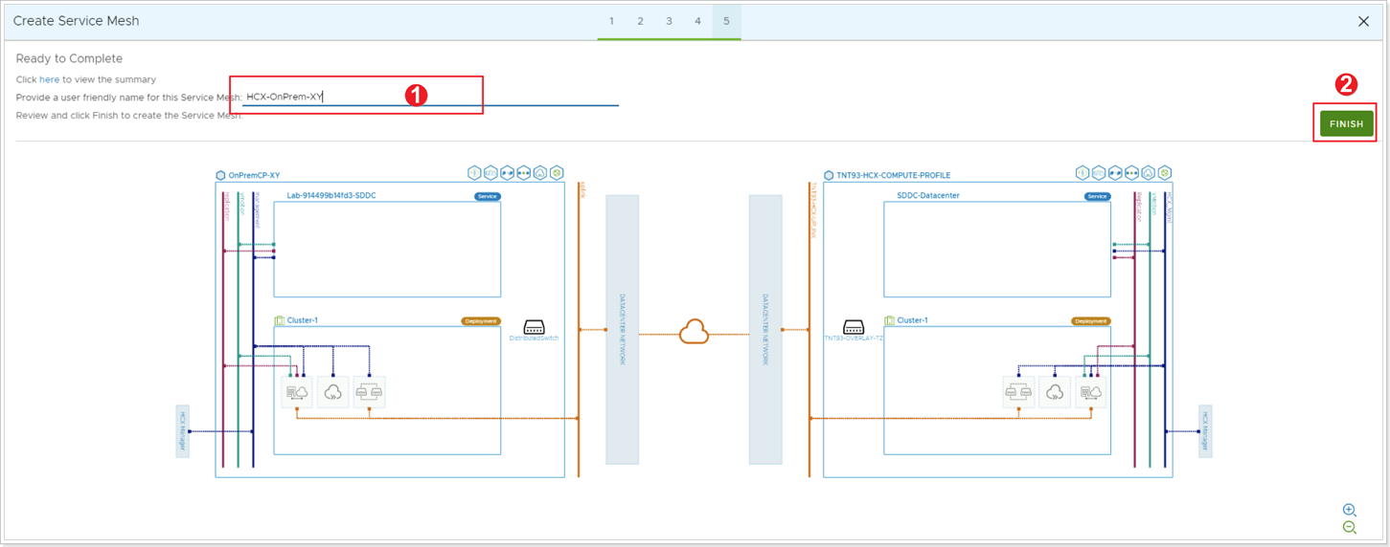Click the orange cloud icon between datacenter networks
The image size is (1390, 547).
click(694, 333)
